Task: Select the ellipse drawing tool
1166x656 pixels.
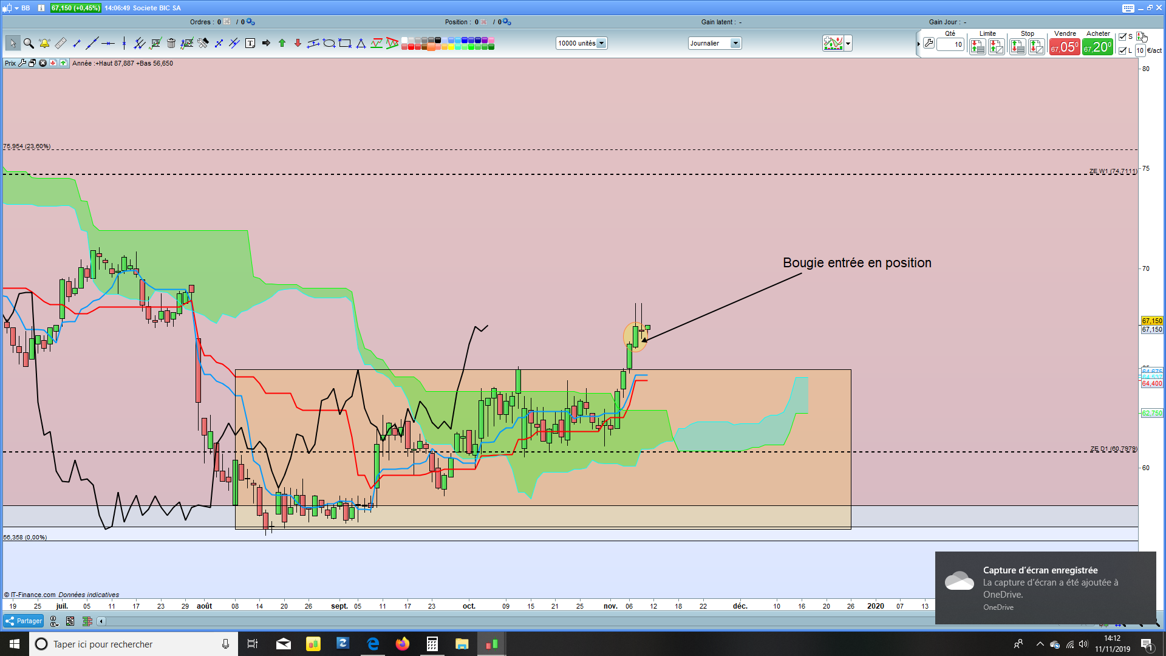Action: 329,43
